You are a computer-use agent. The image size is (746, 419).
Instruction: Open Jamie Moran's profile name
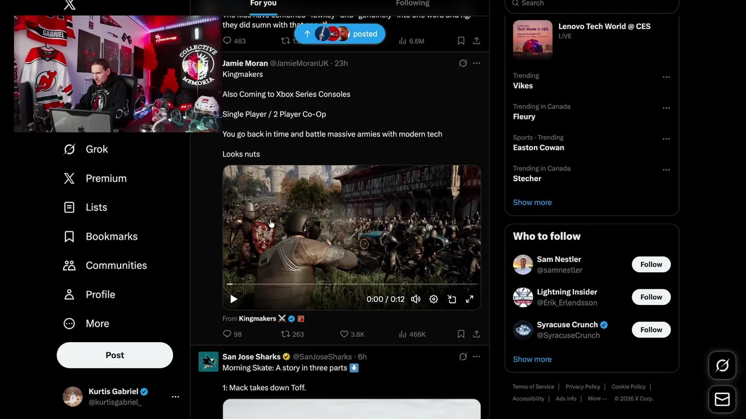tap(245, 63)
